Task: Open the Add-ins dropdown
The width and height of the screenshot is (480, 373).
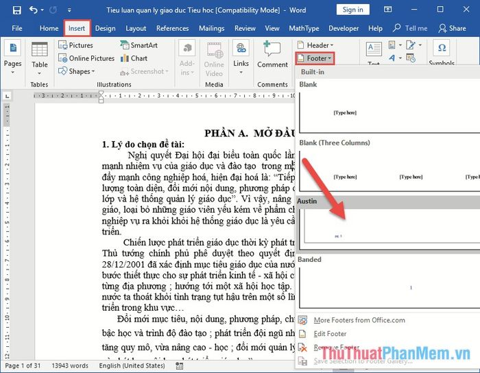Action: [x=187, y=58]
